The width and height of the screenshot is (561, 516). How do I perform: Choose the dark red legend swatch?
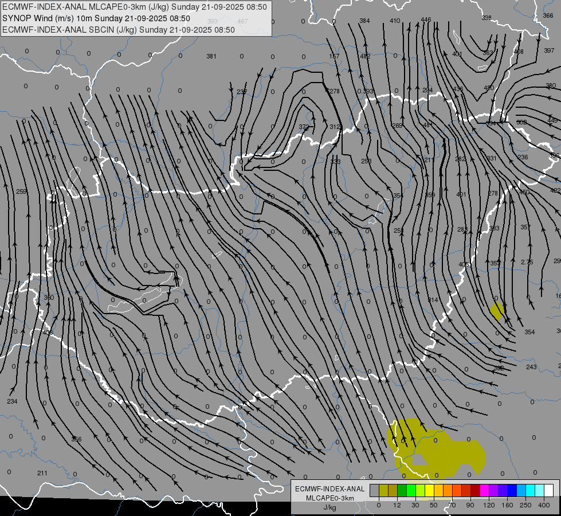coord(476,490)
